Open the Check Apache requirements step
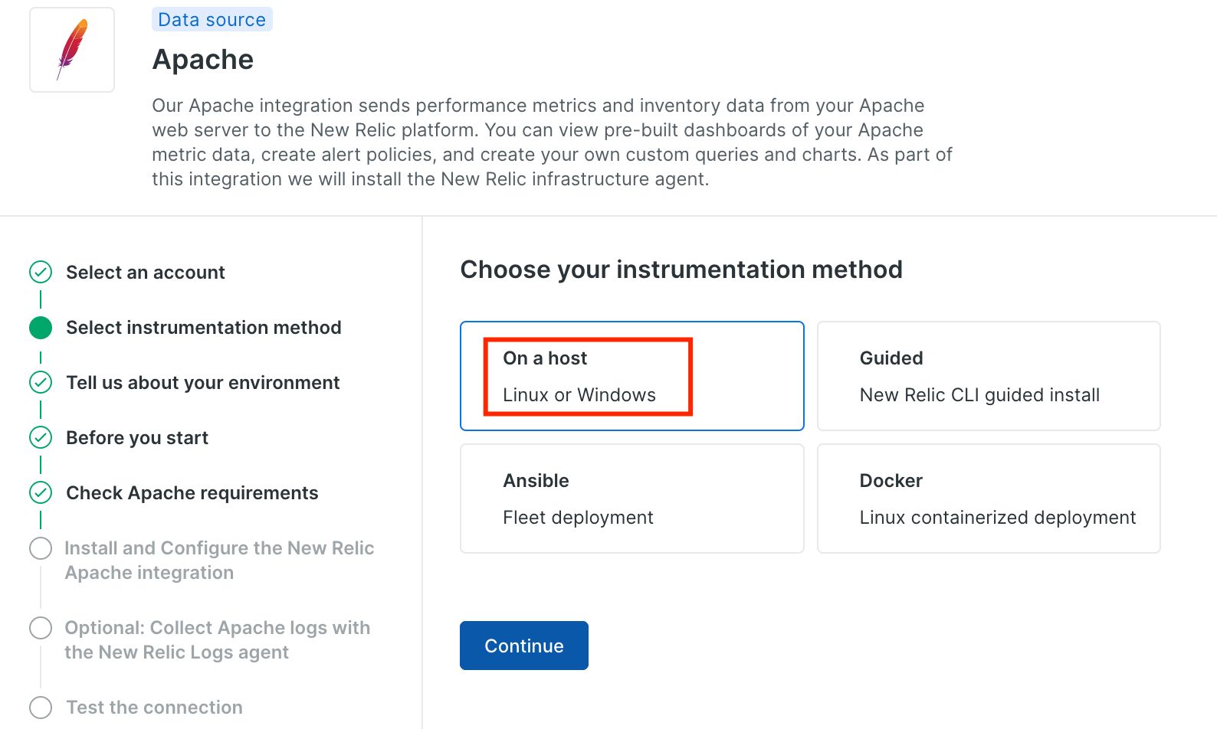The height and width of the screenshot is (729, 1217). tap(192, 493)
